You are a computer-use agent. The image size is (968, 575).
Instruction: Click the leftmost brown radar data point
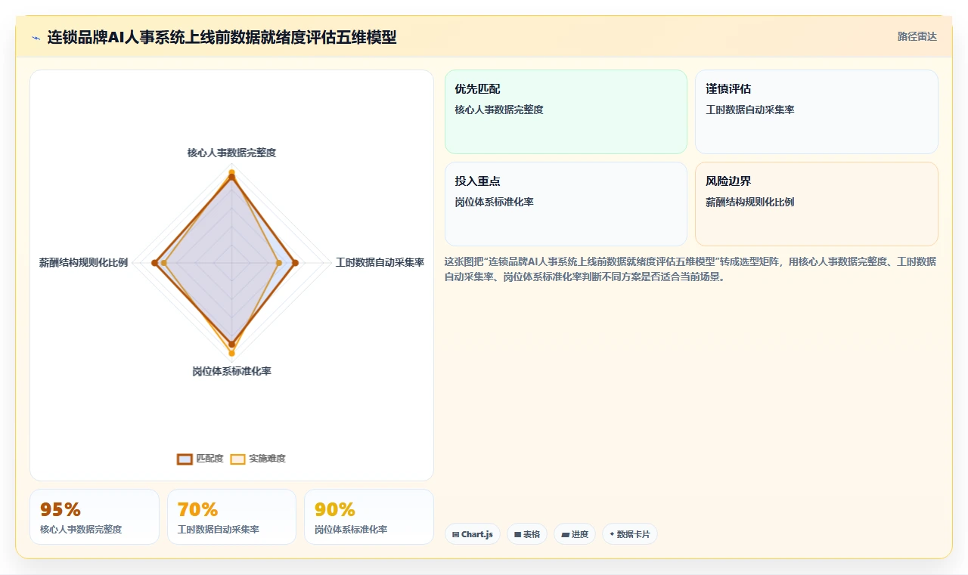point(154,263)
